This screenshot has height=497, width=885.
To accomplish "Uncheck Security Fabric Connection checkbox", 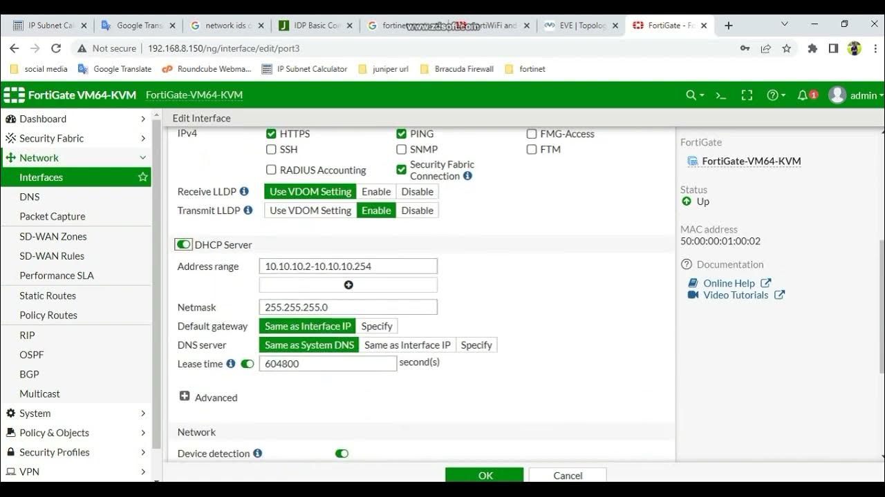I will [401, 170].
